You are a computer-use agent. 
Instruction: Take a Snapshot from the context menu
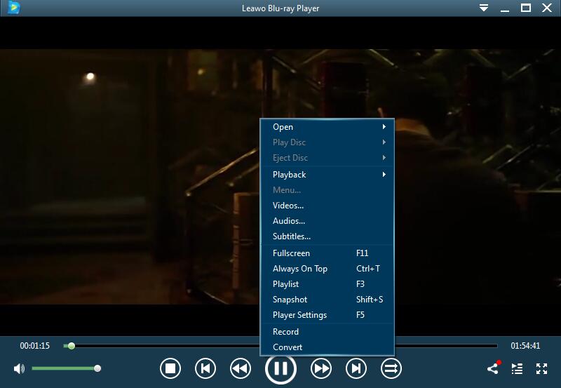(327, 299)
